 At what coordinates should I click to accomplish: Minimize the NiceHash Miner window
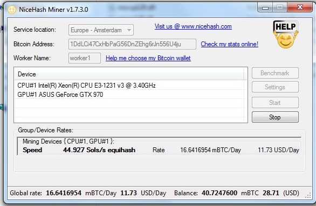click(x=265, y=8)
